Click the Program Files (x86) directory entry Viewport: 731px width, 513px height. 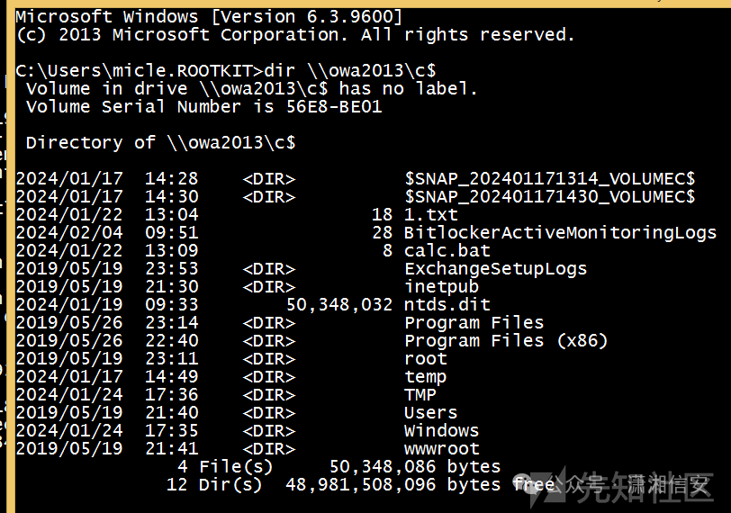pyautogui.click(x=506, y=341)
